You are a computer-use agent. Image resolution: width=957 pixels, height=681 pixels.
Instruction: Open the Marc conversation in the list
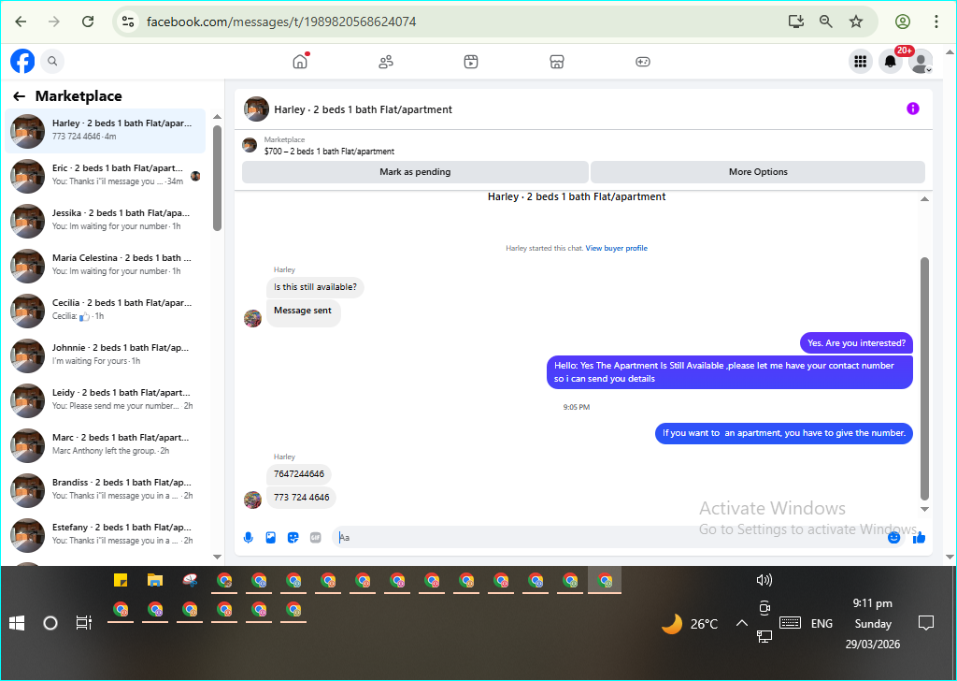(105, 445)
